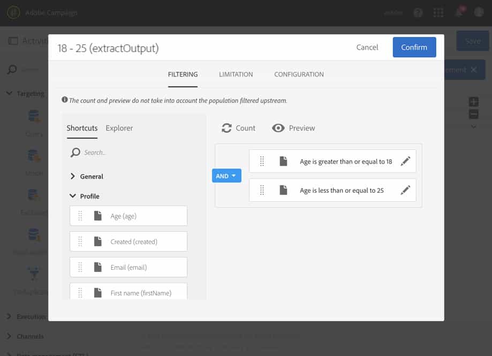Click the Preview label
492x356 pixels.
[302, 128]
